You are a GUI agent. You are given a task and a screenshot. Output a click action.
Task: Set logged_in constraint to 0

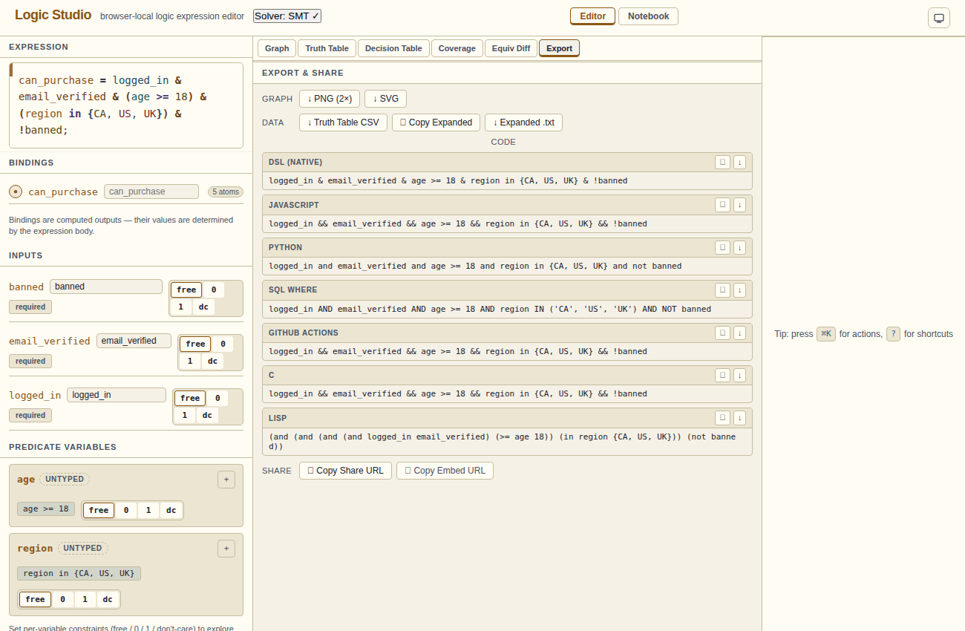[217, 399]
